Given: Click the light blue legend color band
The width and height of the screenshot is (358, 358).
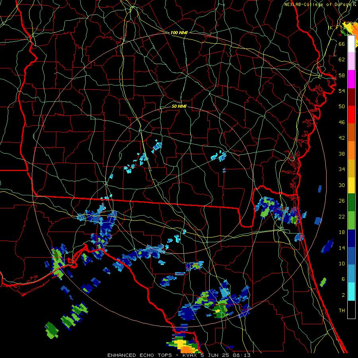Looking at the screenshot, I should coord(351,274).
